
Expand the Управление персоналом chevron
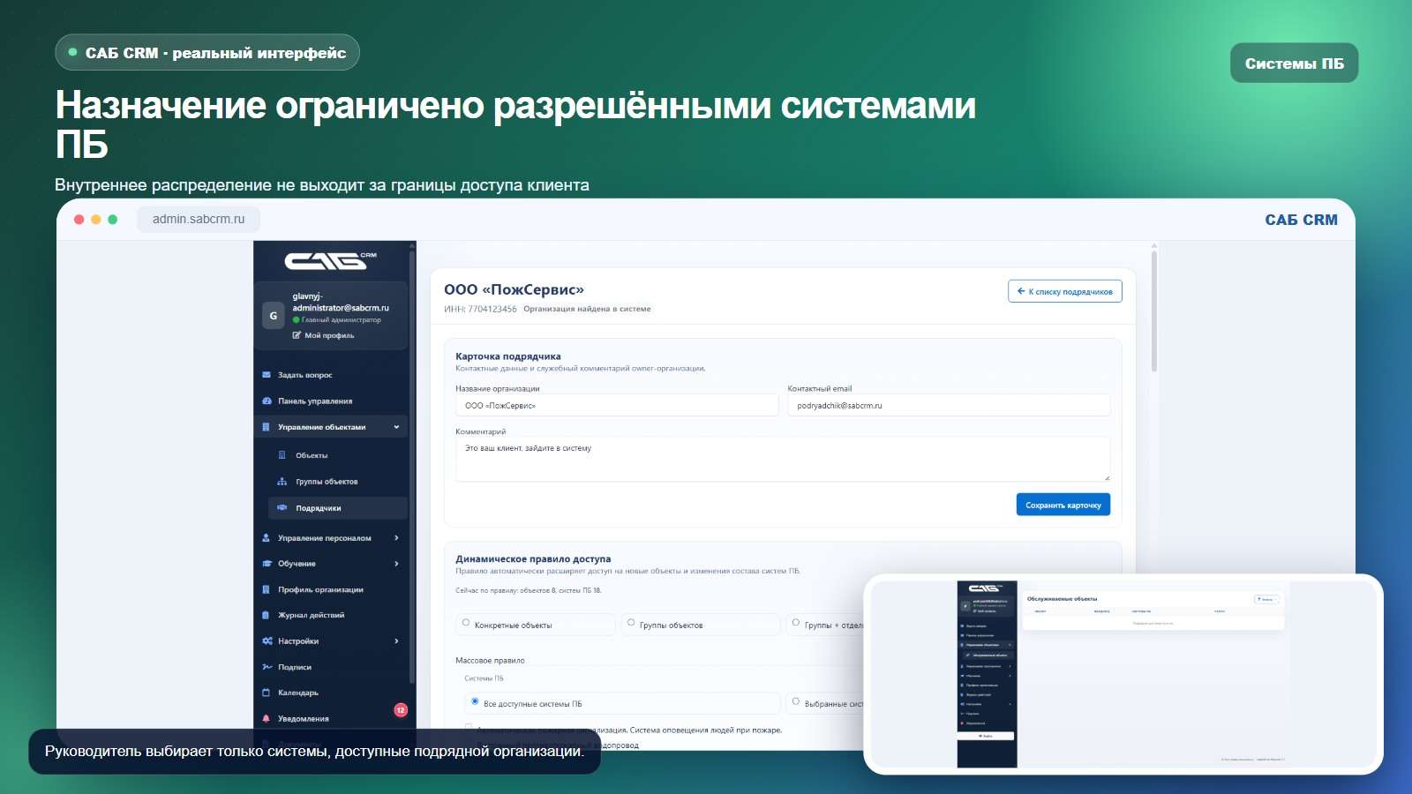[x=396, y=538]
